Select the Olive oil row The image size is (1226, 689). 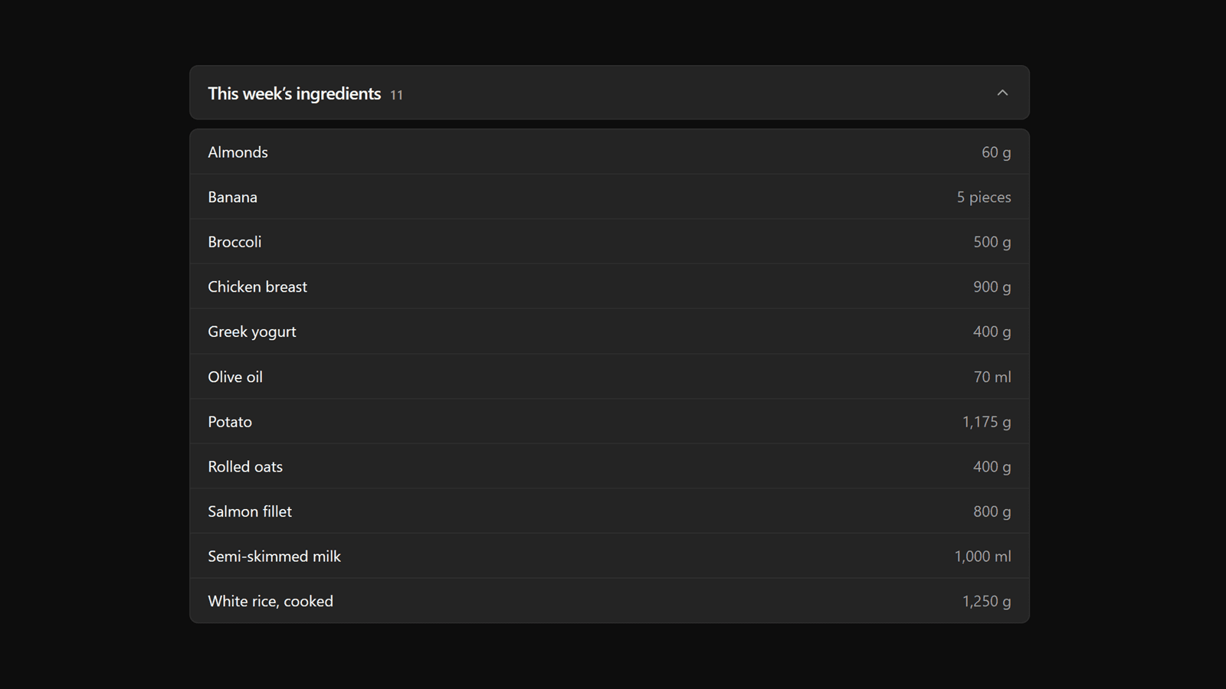609,377
